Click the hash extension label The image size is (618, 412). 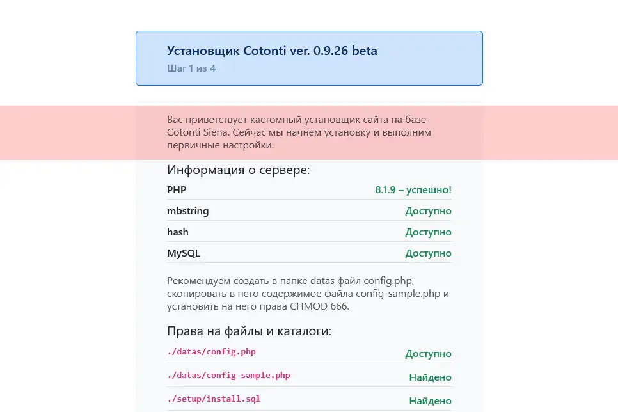(x=177, y=232)
